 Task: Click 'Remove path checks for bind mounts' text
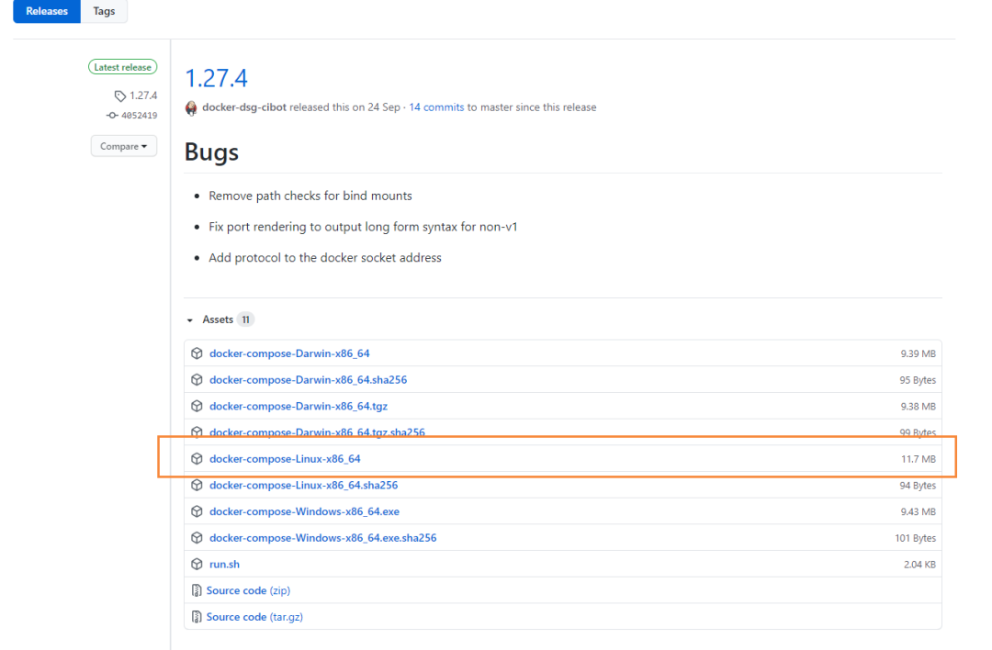coord(310,196)
